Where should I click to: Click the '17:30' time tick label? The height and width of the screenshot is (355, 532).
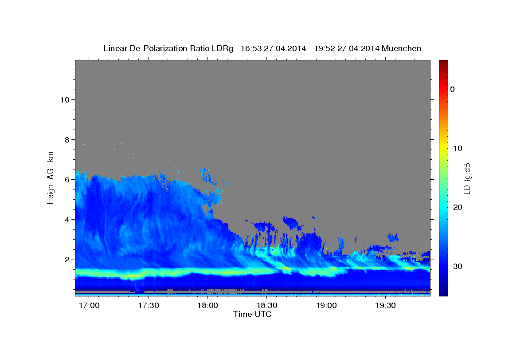coord(149,306)
